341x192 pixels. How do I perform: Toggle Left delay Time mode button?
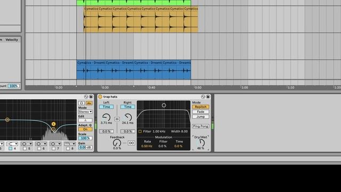tap(107, 107)
